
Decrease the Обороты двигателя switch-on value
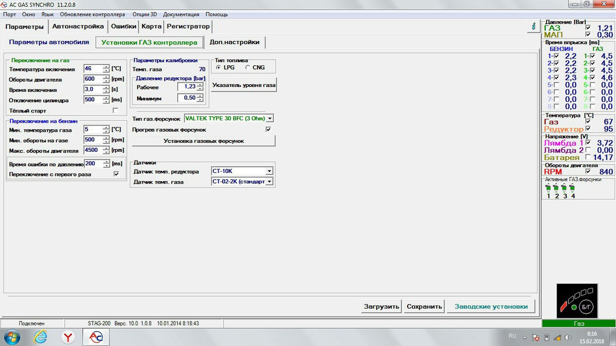click(x=106, y=81)
